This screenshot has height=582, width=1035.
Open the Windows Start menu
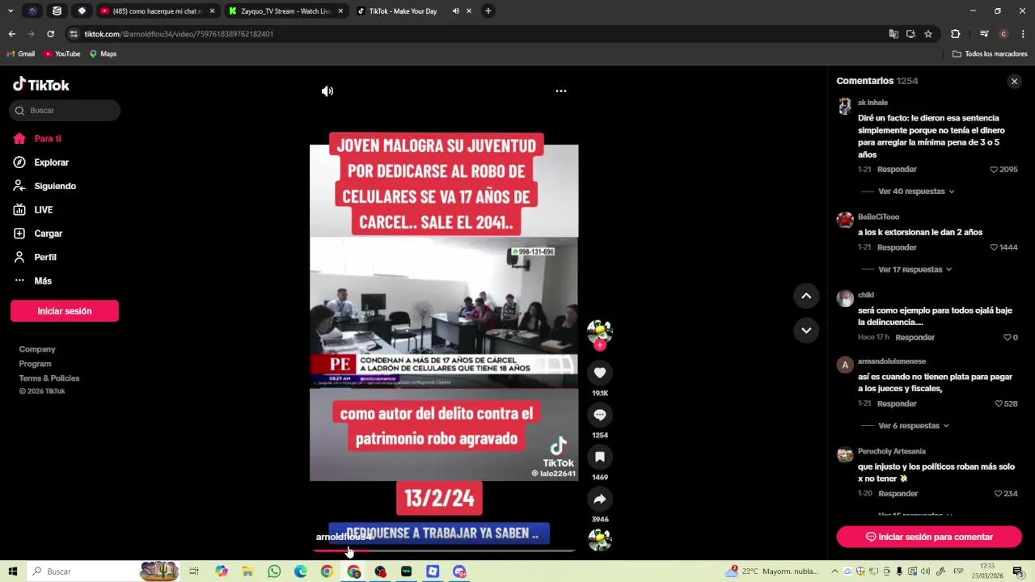13,571
